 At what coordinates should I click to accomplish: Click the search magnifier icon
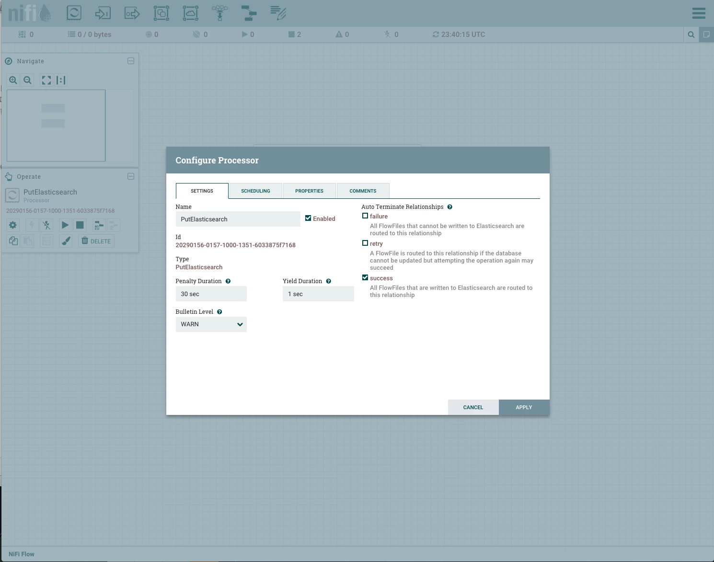(691, 34)
